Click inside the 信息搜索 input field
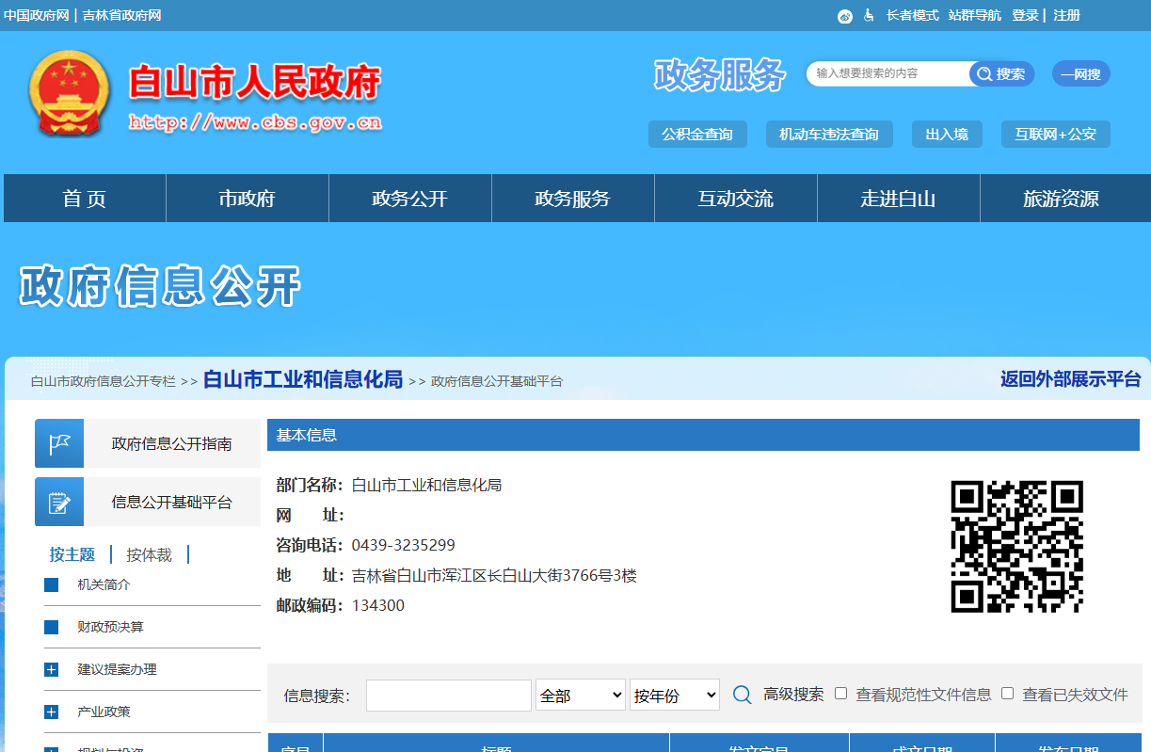This screenshot has height=752, width=1151. (x=448, y=695)
